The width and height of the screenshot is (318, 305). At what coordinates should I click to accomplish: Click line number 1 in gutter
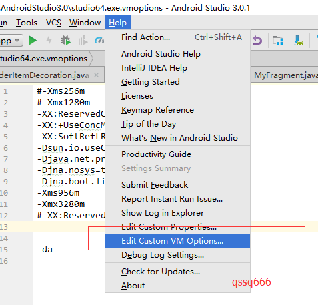click(5, 91)
